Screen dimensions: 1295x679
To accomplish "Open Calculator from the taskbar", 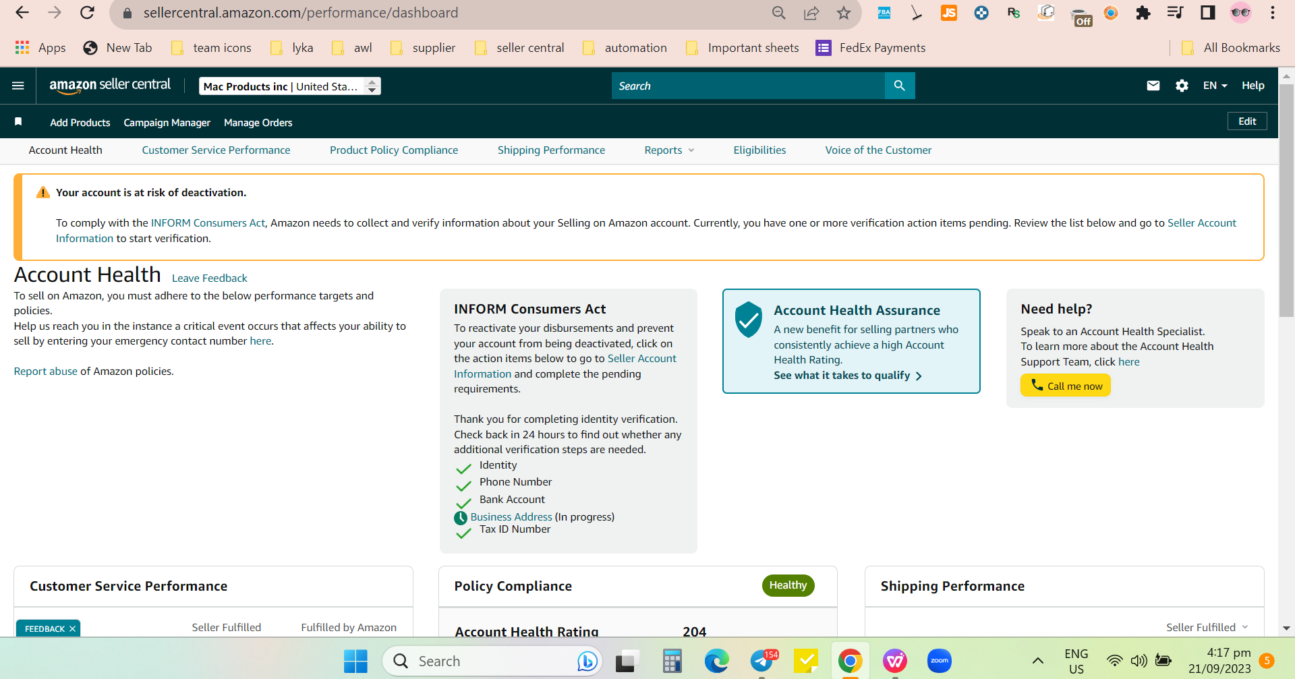I will tap(672, 661).
